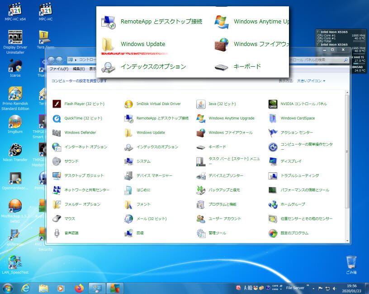Open デバイス マネージャー icon
This screenshot has height=294, width=369.
pyautogui.click(x=129, y=175)
